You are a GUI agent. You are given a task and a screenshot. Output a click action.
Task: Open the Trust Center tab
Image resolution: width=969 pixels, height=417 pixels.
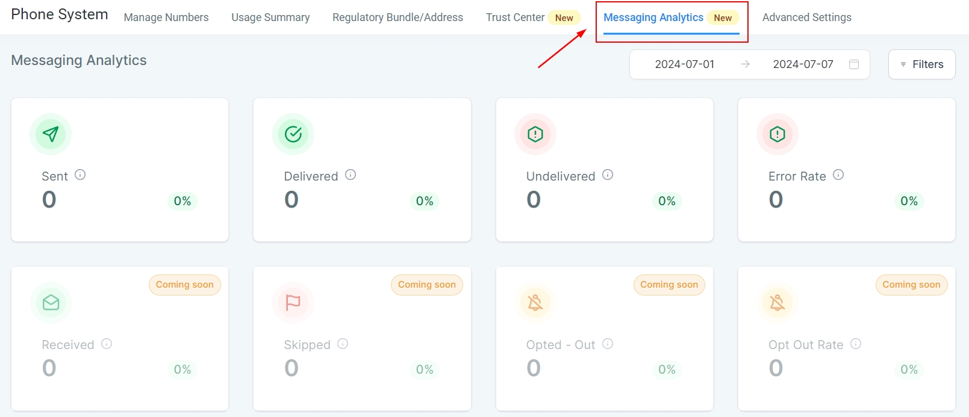(516, 17)
